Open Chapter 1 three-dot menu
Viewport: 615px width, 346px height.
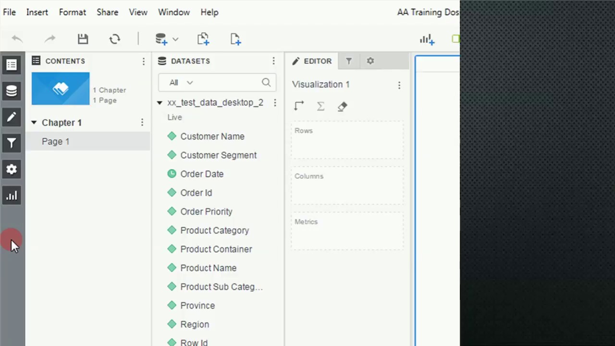[142, 123]
